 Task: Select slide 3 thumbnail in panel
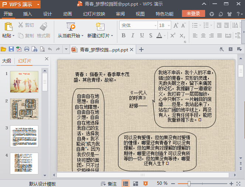(24, 136)
